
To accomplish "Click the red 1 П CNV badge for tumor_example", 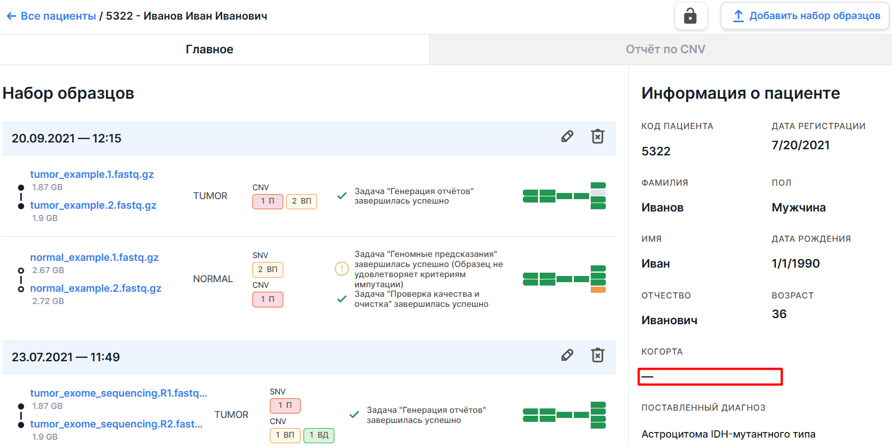I will (x=268, y=201).
